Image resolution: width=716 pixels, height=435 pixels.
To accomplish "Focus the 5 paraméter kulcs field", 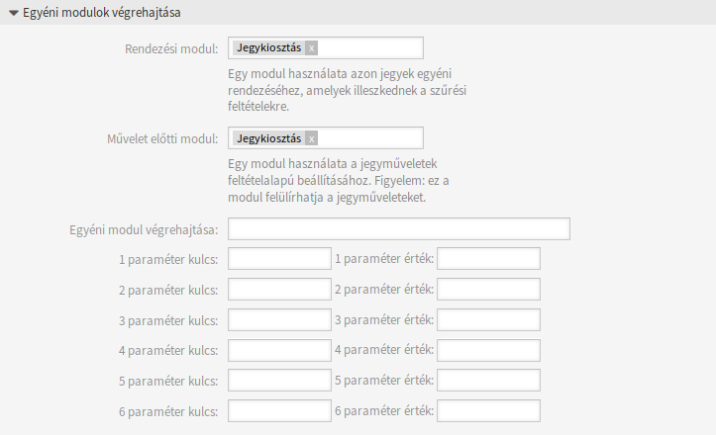I will [x=279, y=381].
